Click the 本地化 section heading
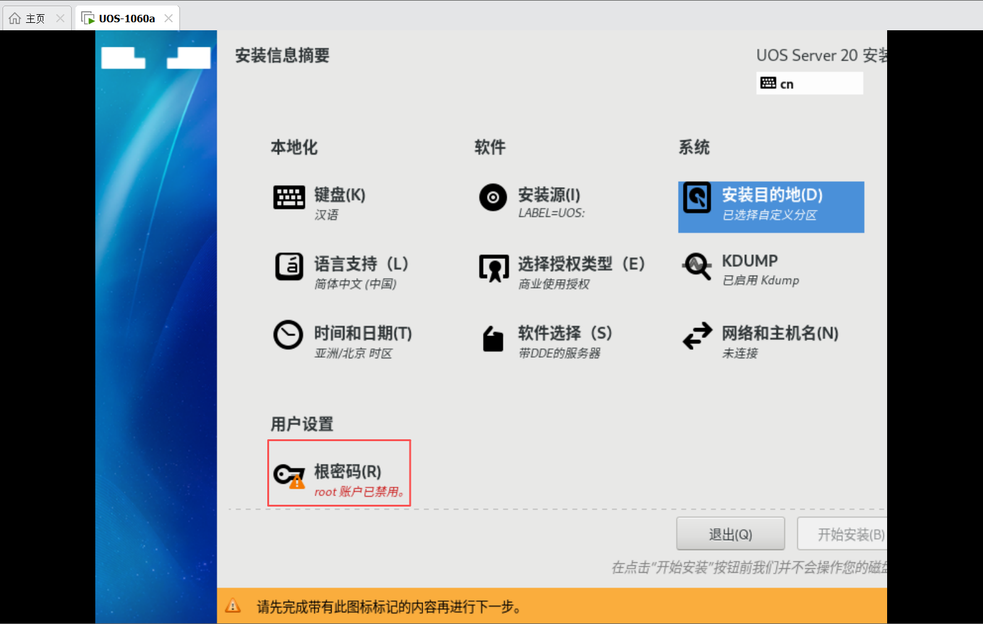The width and height of the screenshot is (983, 624). click(x=294, y=147)
